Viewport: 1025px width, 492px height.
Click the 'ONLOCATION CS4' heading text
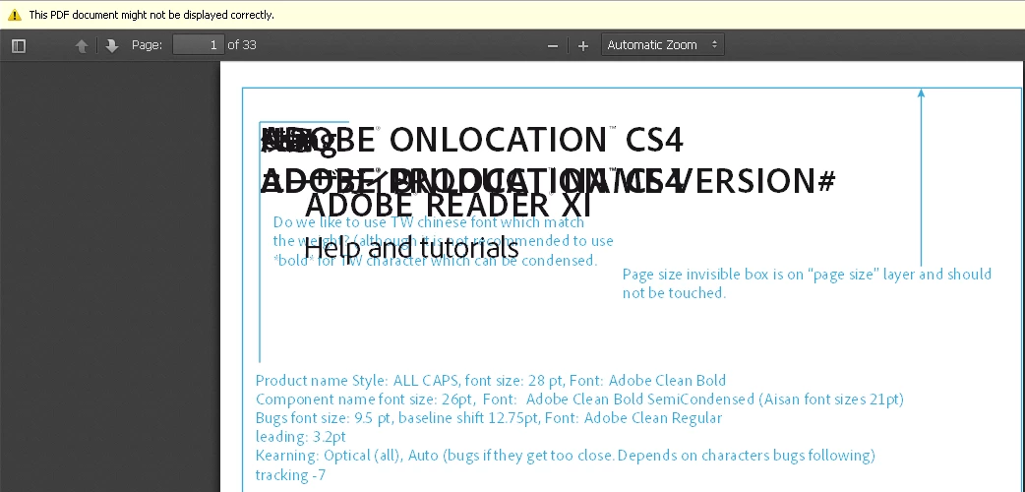click(x=536, y=140)
